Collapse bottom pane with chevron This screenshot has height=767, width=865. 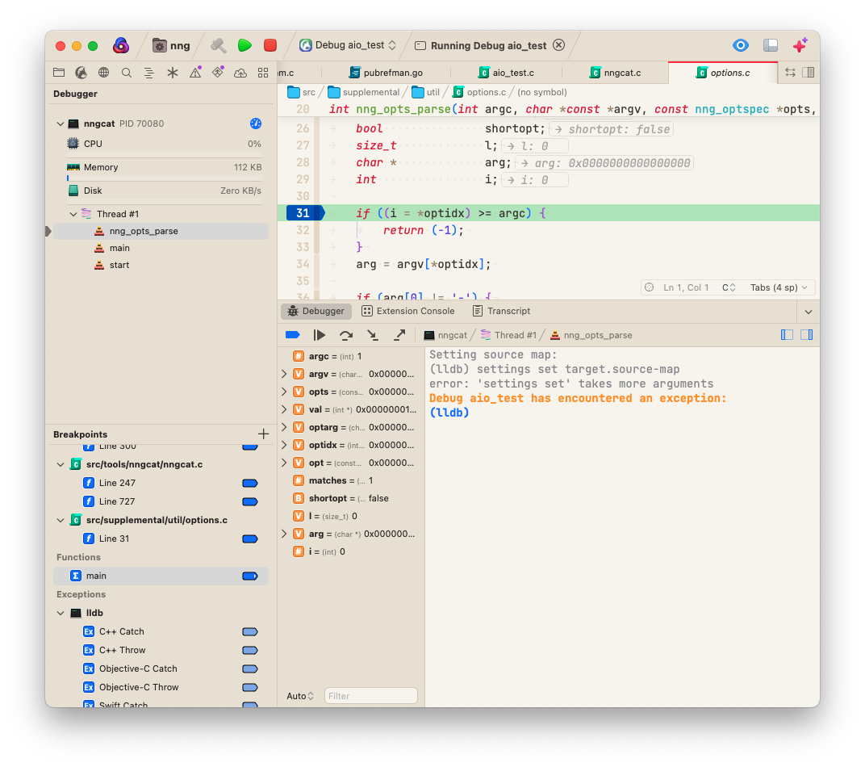tap(809, 312)
